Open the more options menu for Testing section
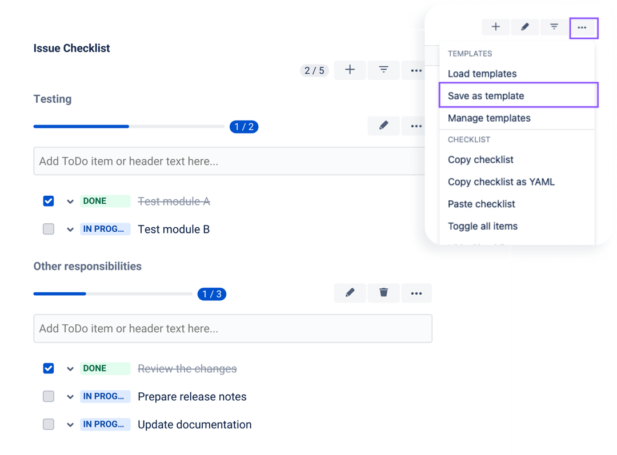 coord(416,126)
